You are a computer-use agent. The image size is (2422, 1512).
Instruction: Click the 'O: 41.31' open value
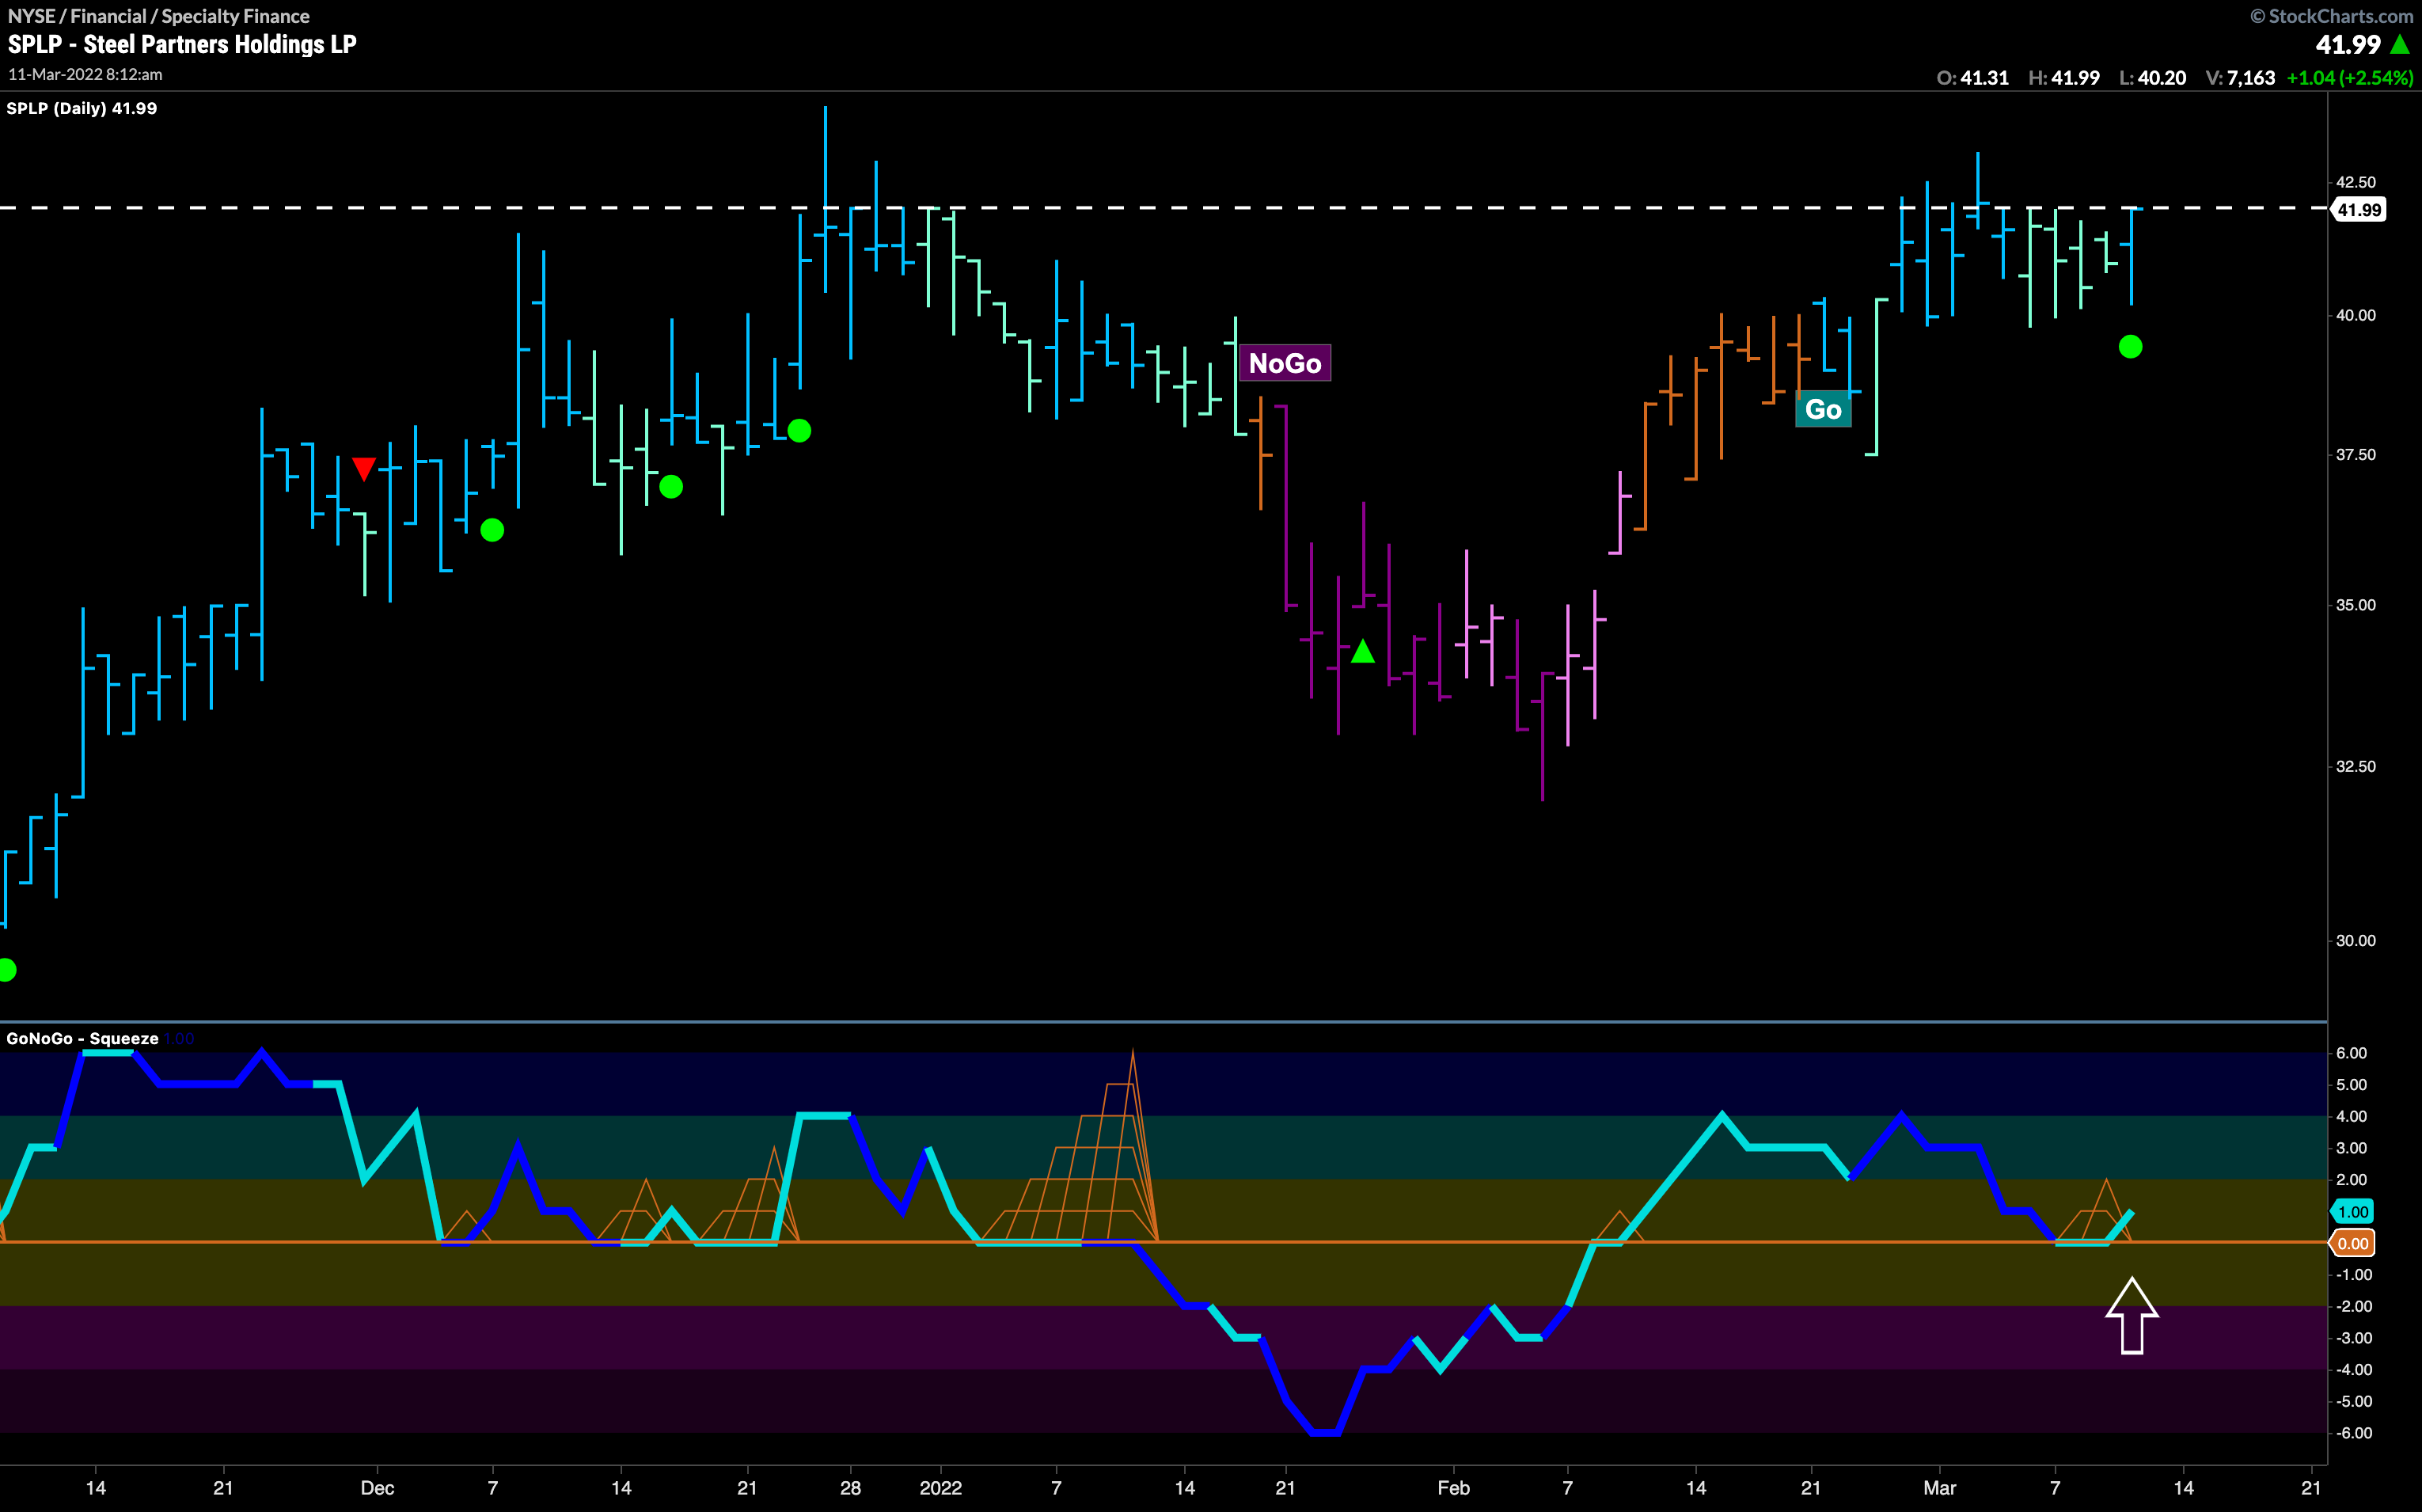click(1972, 78)
